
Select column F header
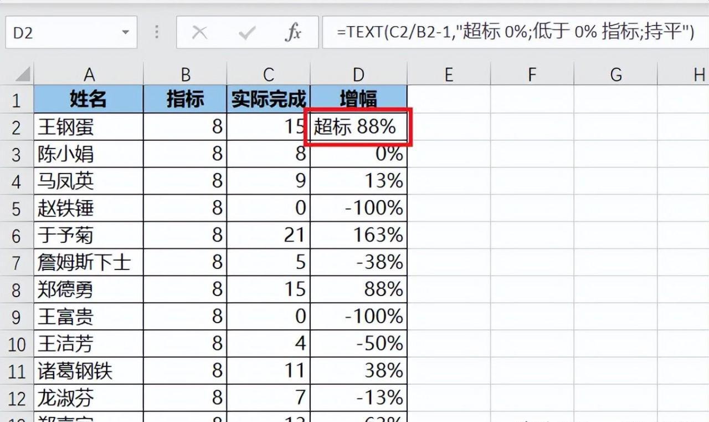coord(532,74)
